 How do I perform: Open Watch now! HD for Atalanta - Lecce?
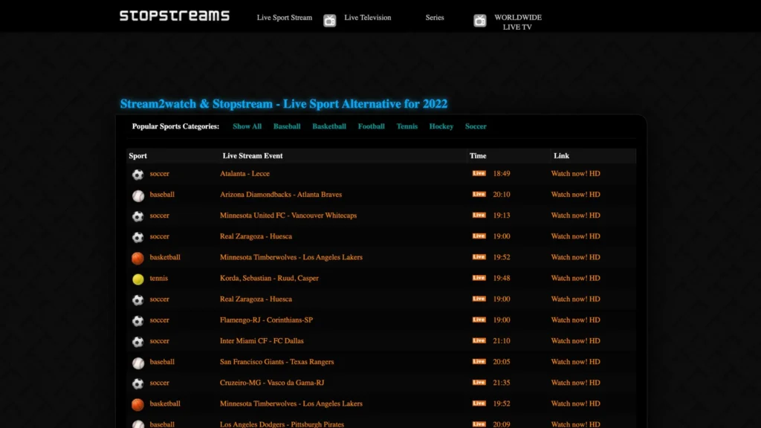574,174
